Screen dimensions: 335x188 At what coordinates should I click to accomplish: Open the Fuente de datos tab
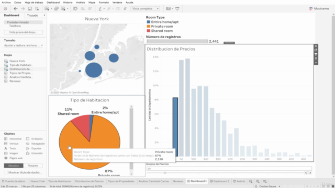[14, 181]
